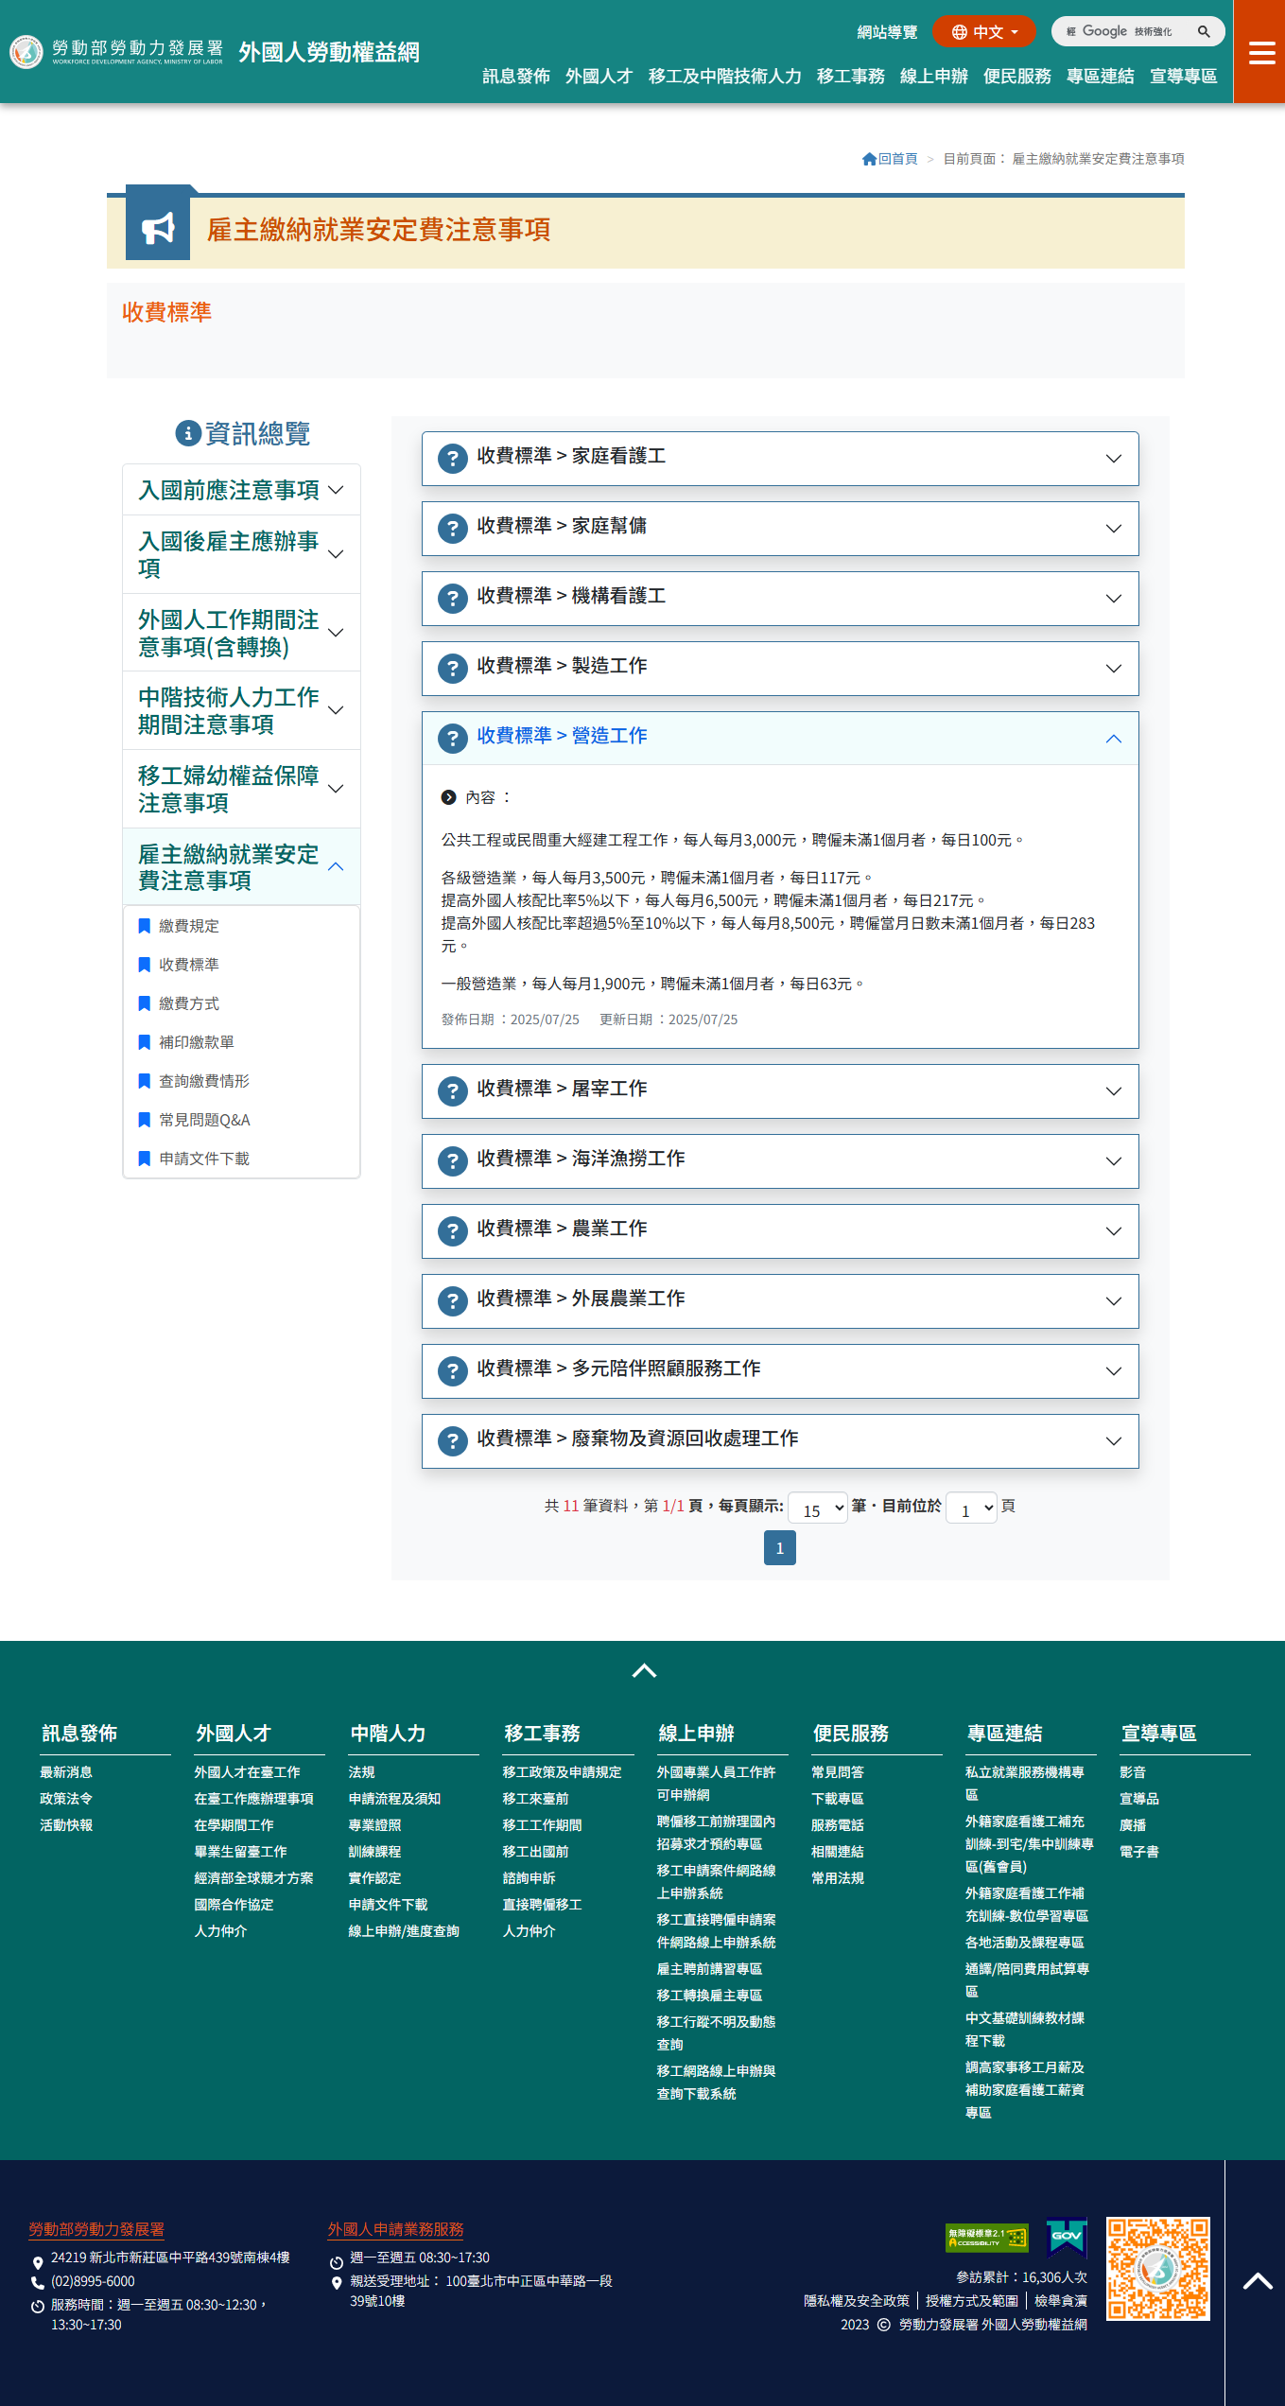The image size is (1285, 2406).
Task: Open the items-per-page dropdown showing 15
Action: 818,1508
